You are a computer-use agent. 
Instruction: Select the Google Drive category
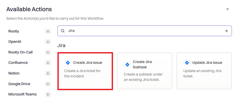coord(19,84)
